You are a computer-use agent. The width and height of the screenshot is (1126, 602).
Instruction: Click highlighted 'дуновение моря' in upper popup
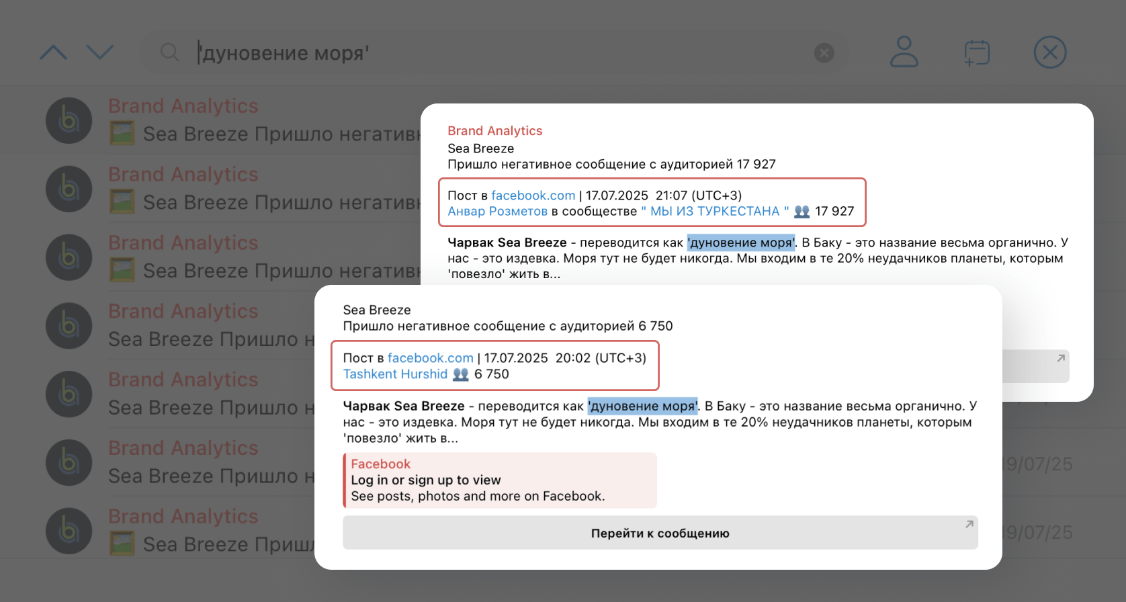[741, 243]
